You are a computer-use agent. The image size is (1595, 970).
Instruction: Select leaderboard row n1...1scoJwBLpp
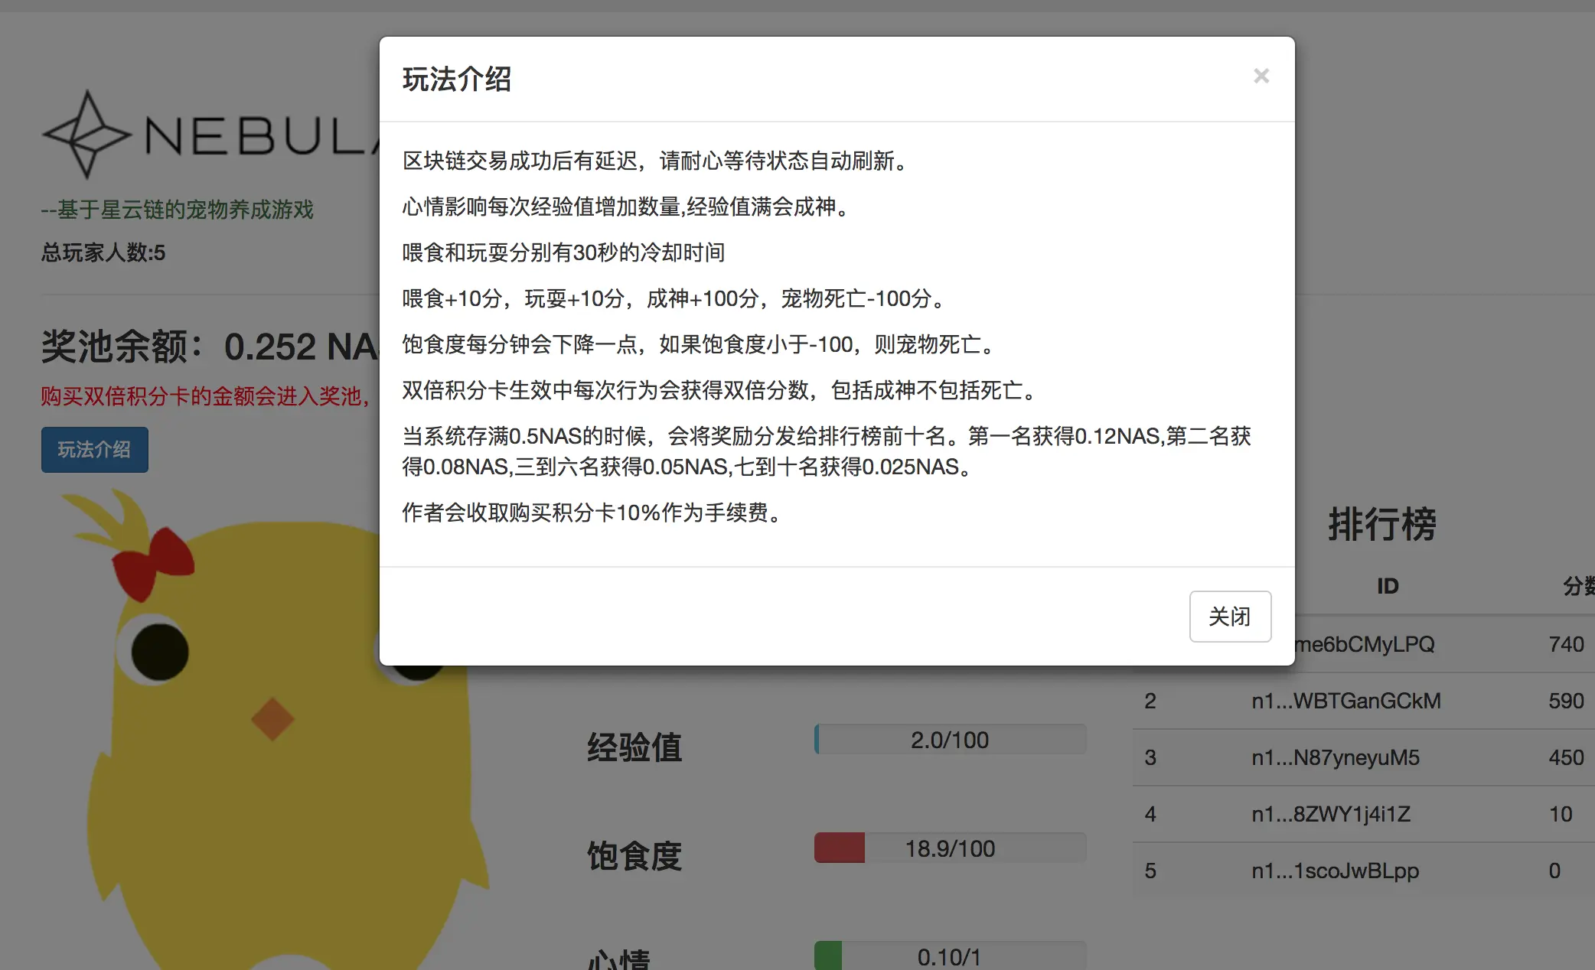pyautogui.click(x=1335, y=871)
